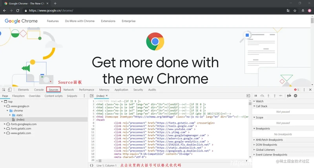Viewport: 314px width, 168px height.
Task: Click the red error count indicator
Action: point(296,90)
